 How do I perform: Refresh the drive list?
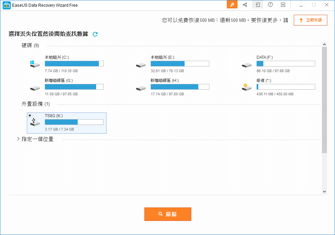click(95, 34)
